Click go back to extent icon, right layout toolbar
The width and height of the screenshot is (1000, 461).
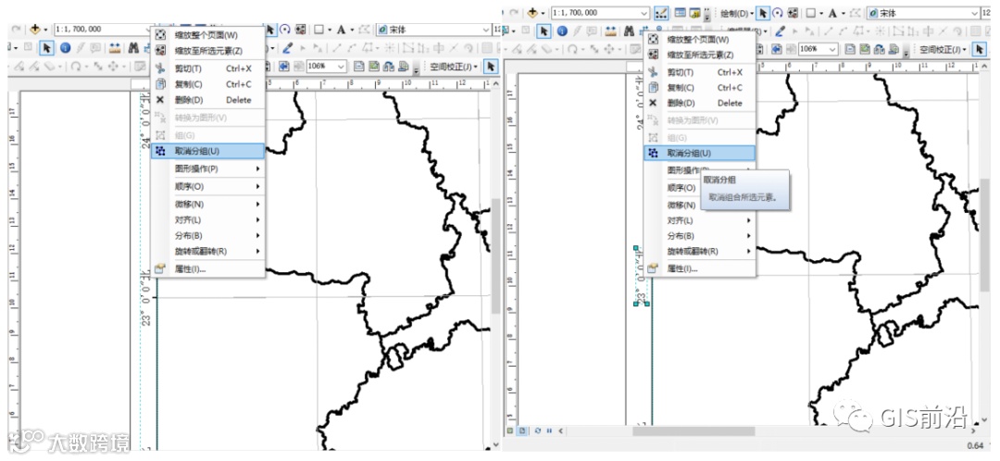click(776, 50)
